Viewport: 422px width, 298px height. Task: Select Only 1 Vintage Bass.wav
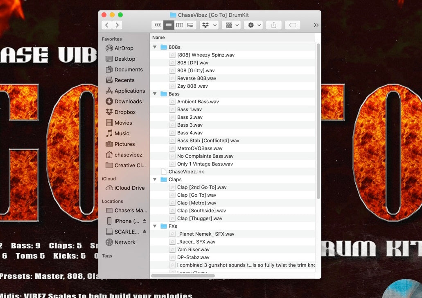point(232,164)
